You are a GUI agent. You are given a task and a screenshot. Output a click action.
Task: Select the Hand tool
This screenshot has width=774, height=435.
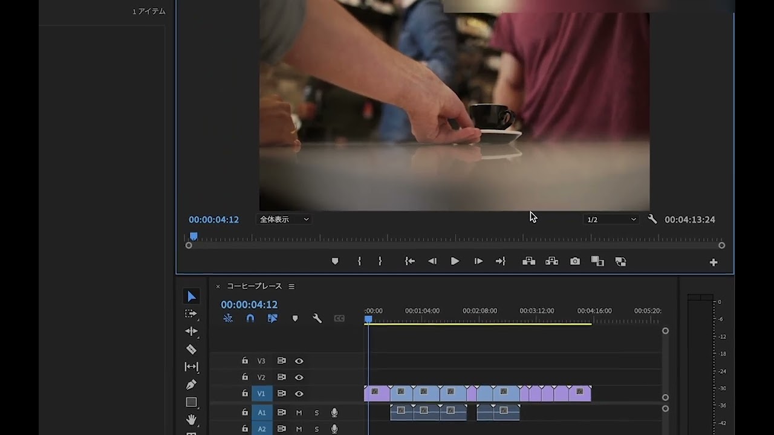(191, 419)
